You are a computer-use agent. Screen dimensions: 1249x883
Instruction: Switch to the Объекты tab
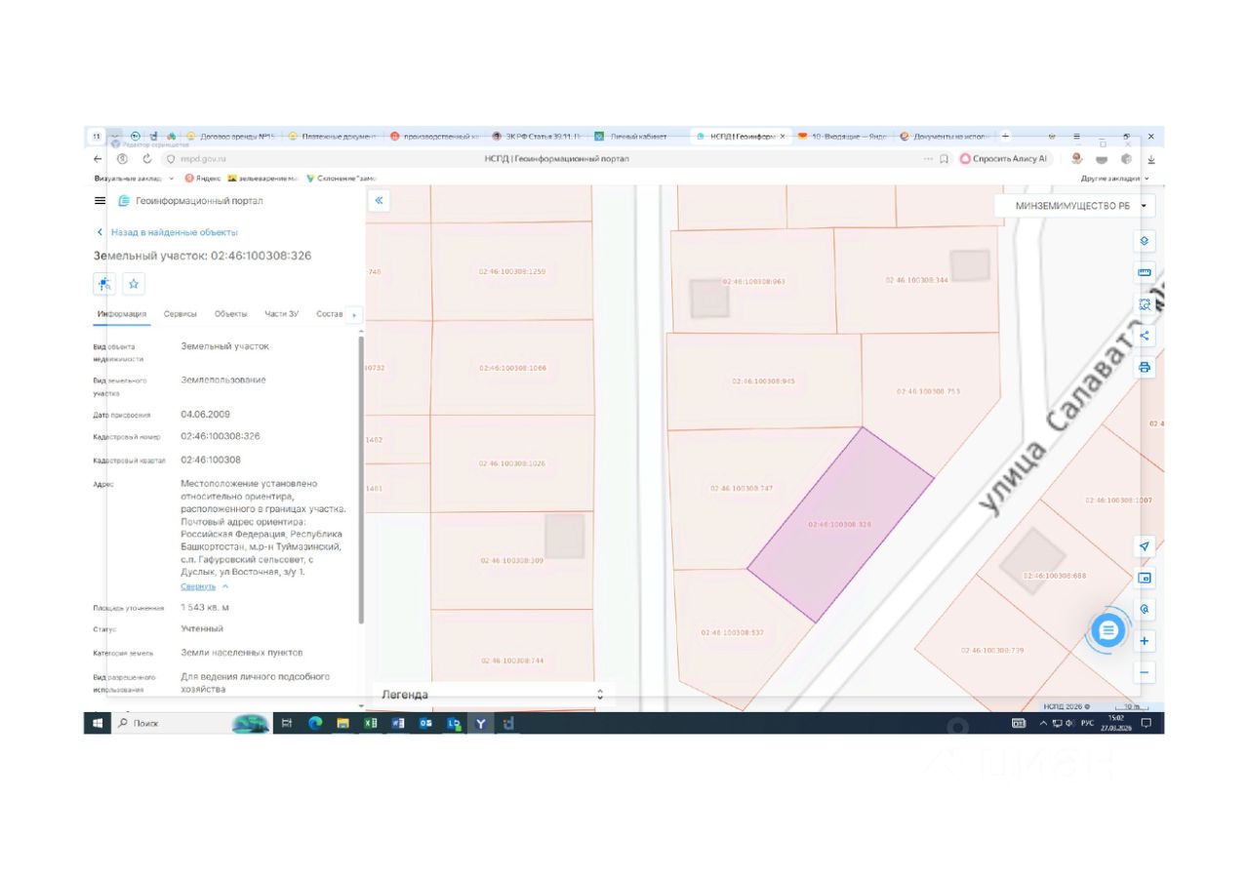pyautogui.click(x=230, y=314)
